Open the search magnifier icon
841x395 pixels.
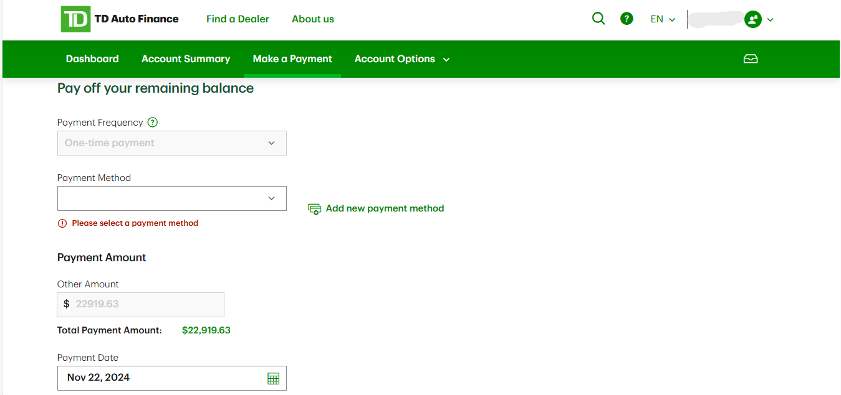[x=598, y=19]
